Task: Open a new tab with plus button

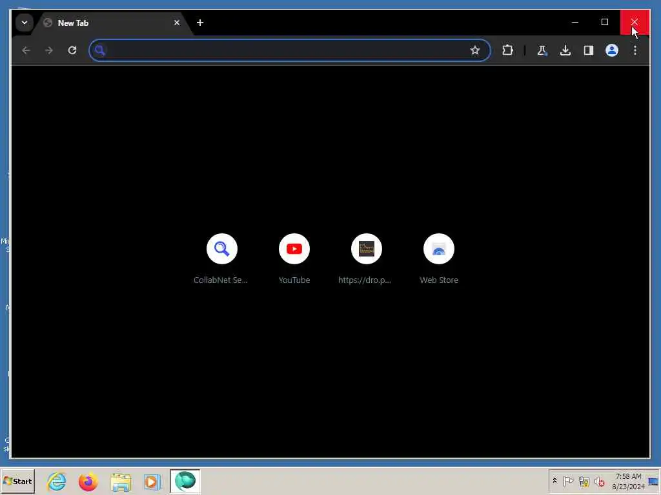Action: (x=200, y=23)
